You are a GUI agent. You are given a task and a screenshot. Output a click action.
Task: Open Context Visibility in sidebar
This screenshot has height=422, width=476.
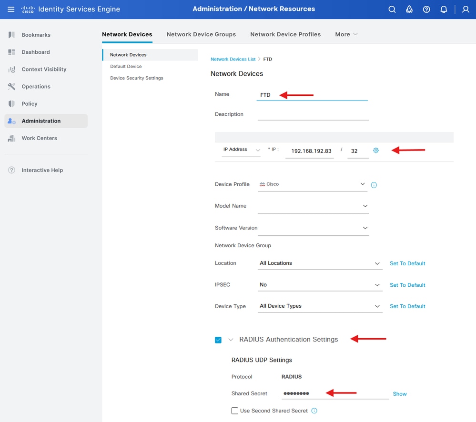(x=44, y=70)
